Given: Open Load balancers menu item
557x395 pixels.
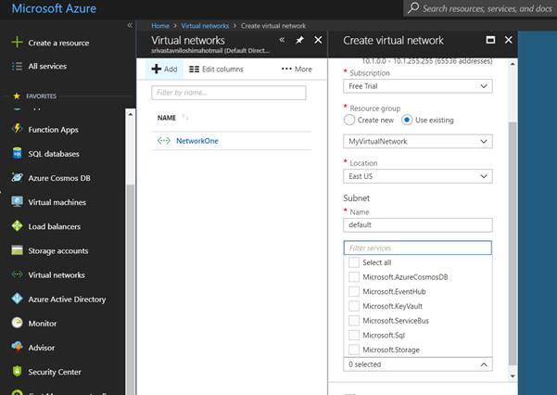Looking at the screenshot, I should point(55,226).
